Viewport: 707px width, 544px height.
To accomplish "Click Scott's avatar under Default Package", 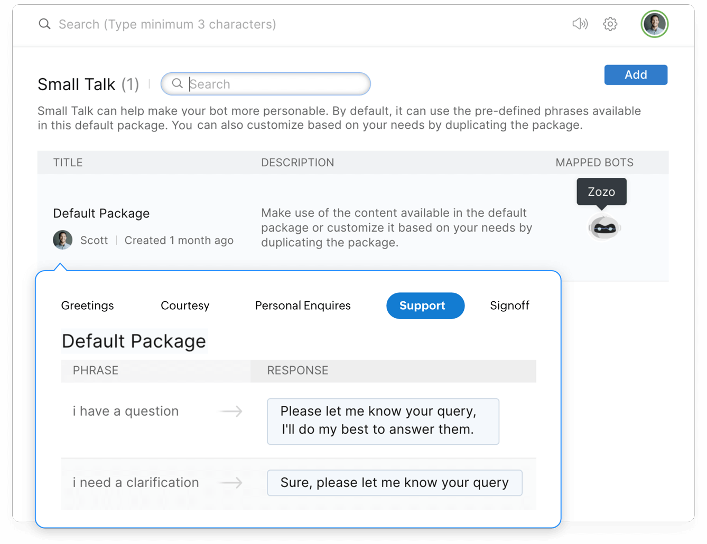I will pos(63,240).
